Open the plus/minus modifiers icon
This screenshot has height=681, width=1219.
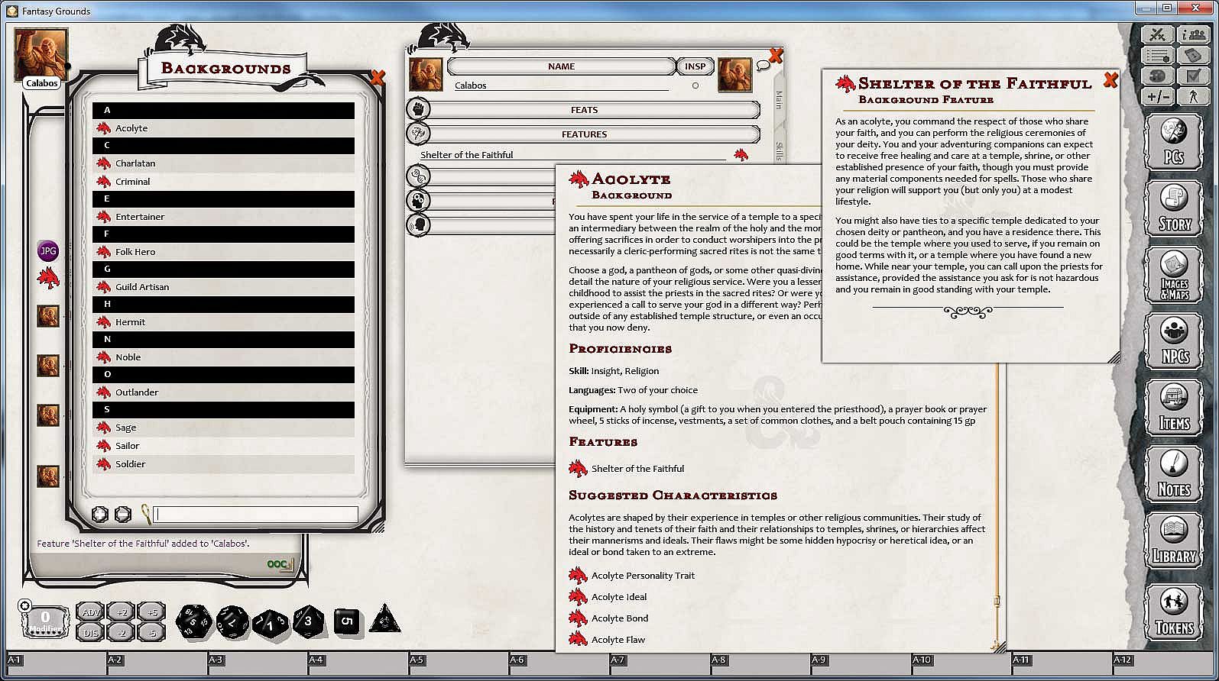tap(1157, 96)
